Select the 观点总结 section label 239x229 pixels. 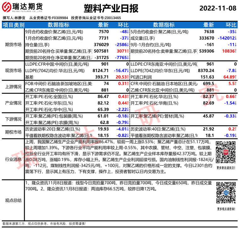point(13,200)
